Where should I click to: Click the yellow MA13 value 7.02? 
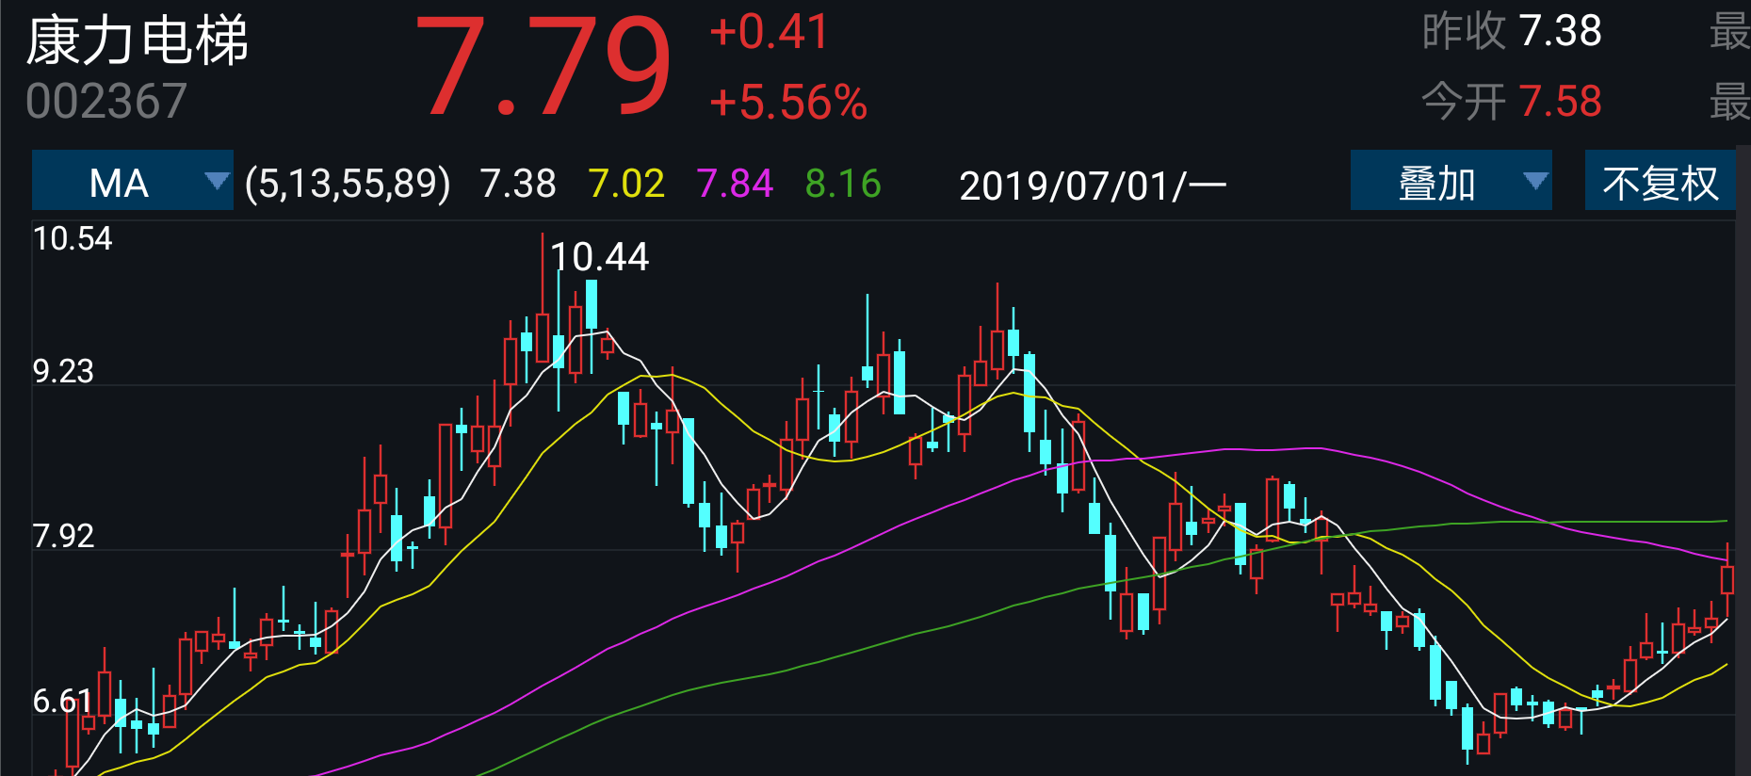click(626, 183)
